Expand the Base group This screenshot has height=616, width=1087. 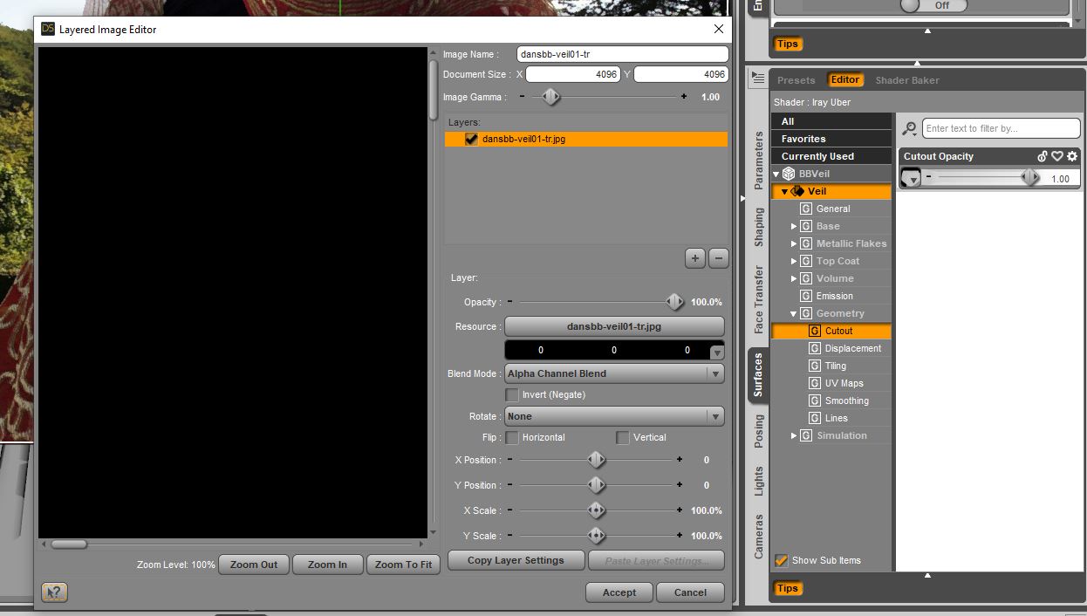coord(794,226)
